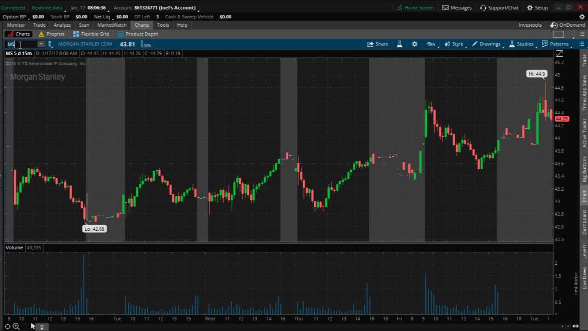588x331 pixels.
Task: Click the symbol input field showing MS
Action: coord(22,44)
